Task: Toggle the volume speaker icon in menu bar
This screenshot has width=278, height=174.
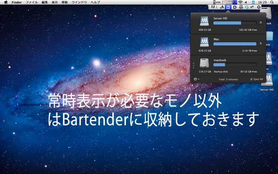Action: (x=246, y=2)
